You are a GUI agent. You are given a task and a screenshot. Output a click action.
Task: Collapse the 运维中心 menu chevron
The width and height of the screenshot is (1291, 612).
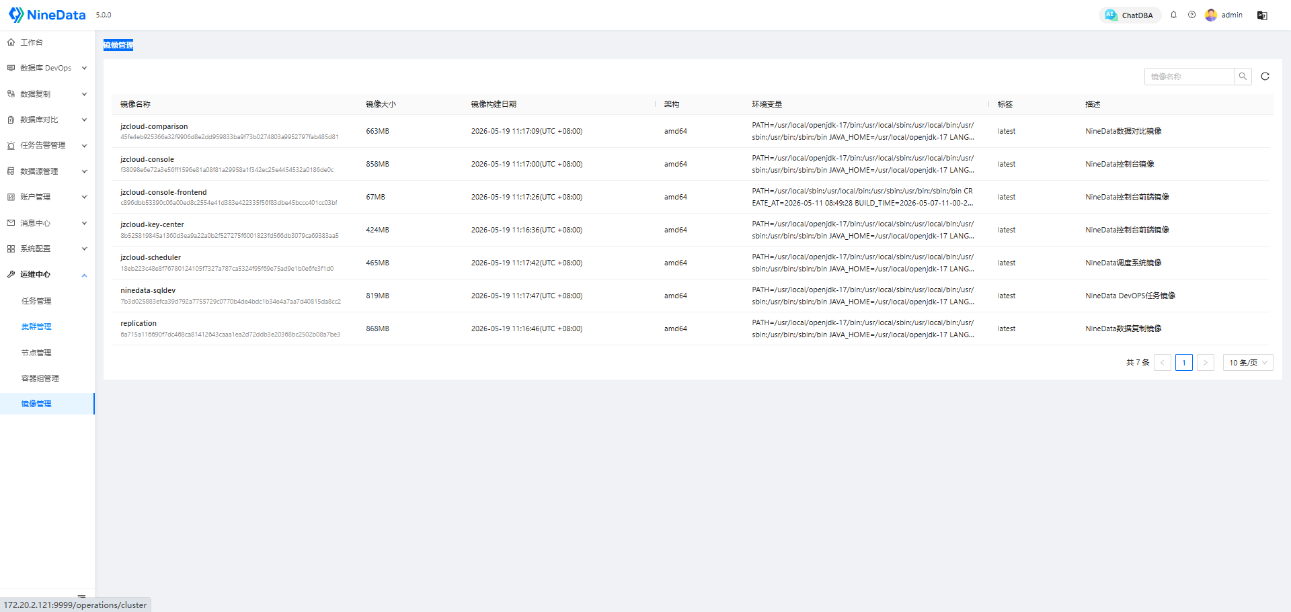click(84, 275)
